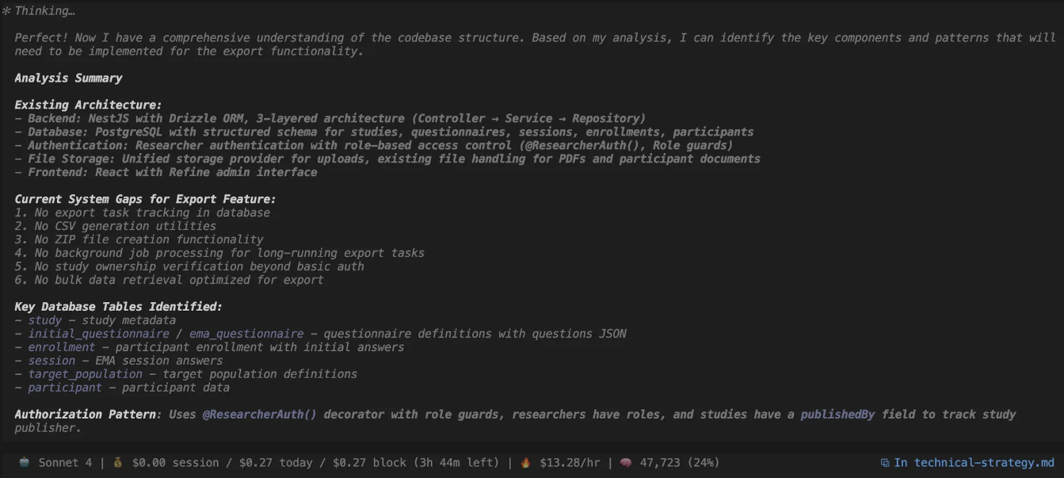The height and width of the screenshot is (478, 1064).
Task: Click the target_population table name
Action: coord(85,374)
